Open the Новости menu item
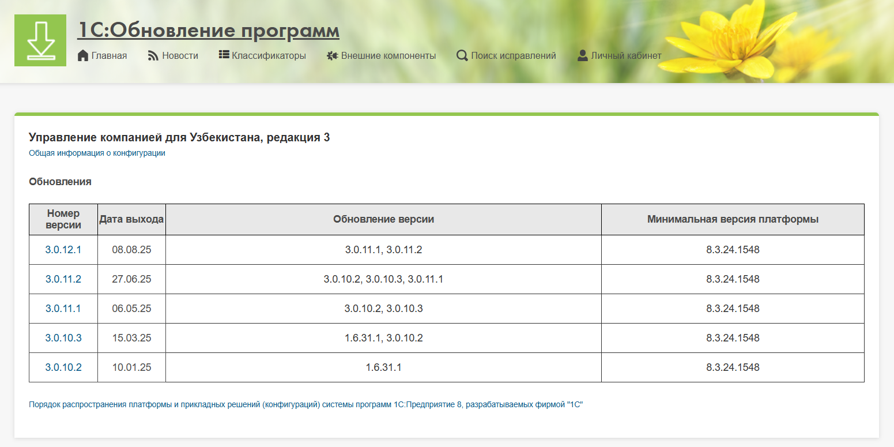Image resolution: width=894 pixels, height=447 pixels. pyautogui.click(x=180, y=56)
